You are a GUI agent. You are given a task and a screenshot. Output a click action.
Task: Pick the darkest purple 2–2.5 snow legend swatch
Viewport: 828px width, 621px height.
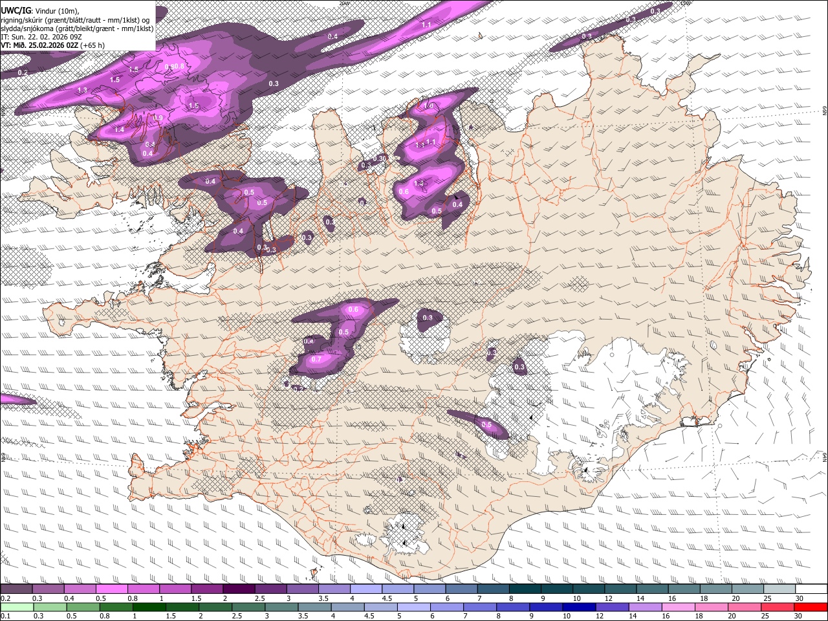[x=238, y=589]
